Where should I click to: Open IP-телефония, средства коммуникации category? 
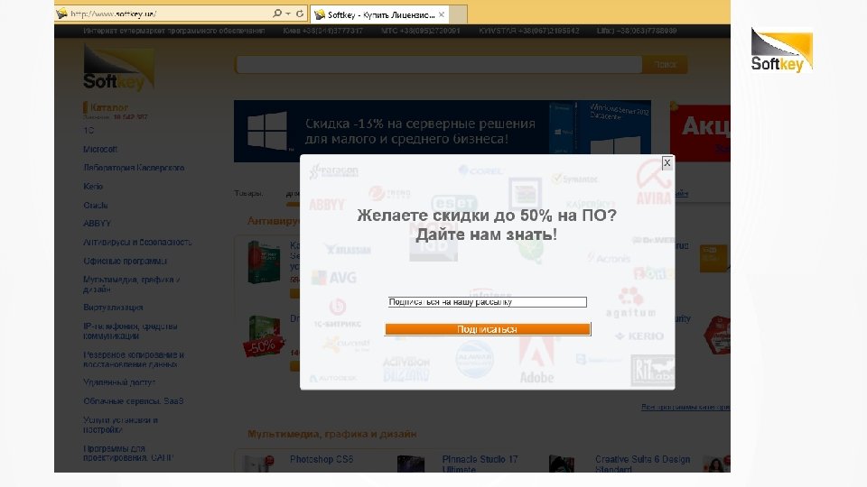pos(130,331)
